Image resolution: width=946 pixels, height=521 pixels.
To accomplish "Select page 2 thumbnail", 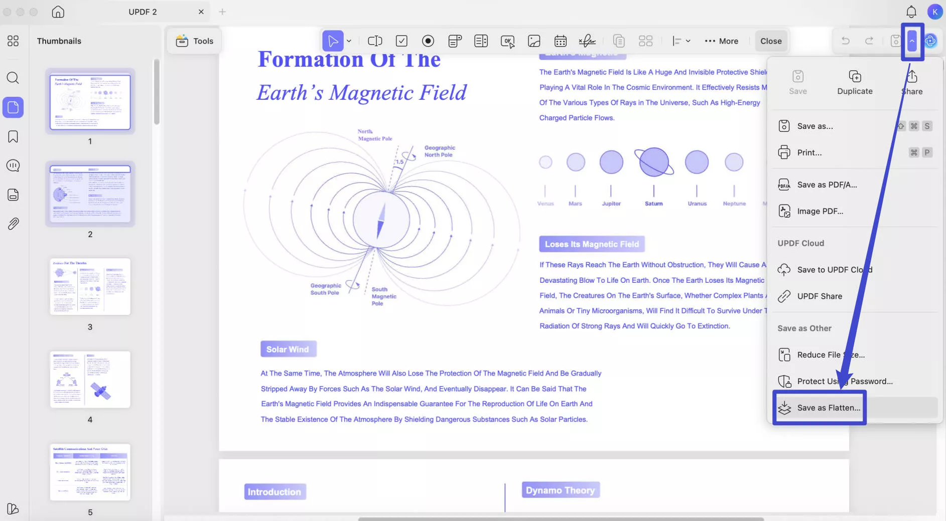I will tap(90, 194).
